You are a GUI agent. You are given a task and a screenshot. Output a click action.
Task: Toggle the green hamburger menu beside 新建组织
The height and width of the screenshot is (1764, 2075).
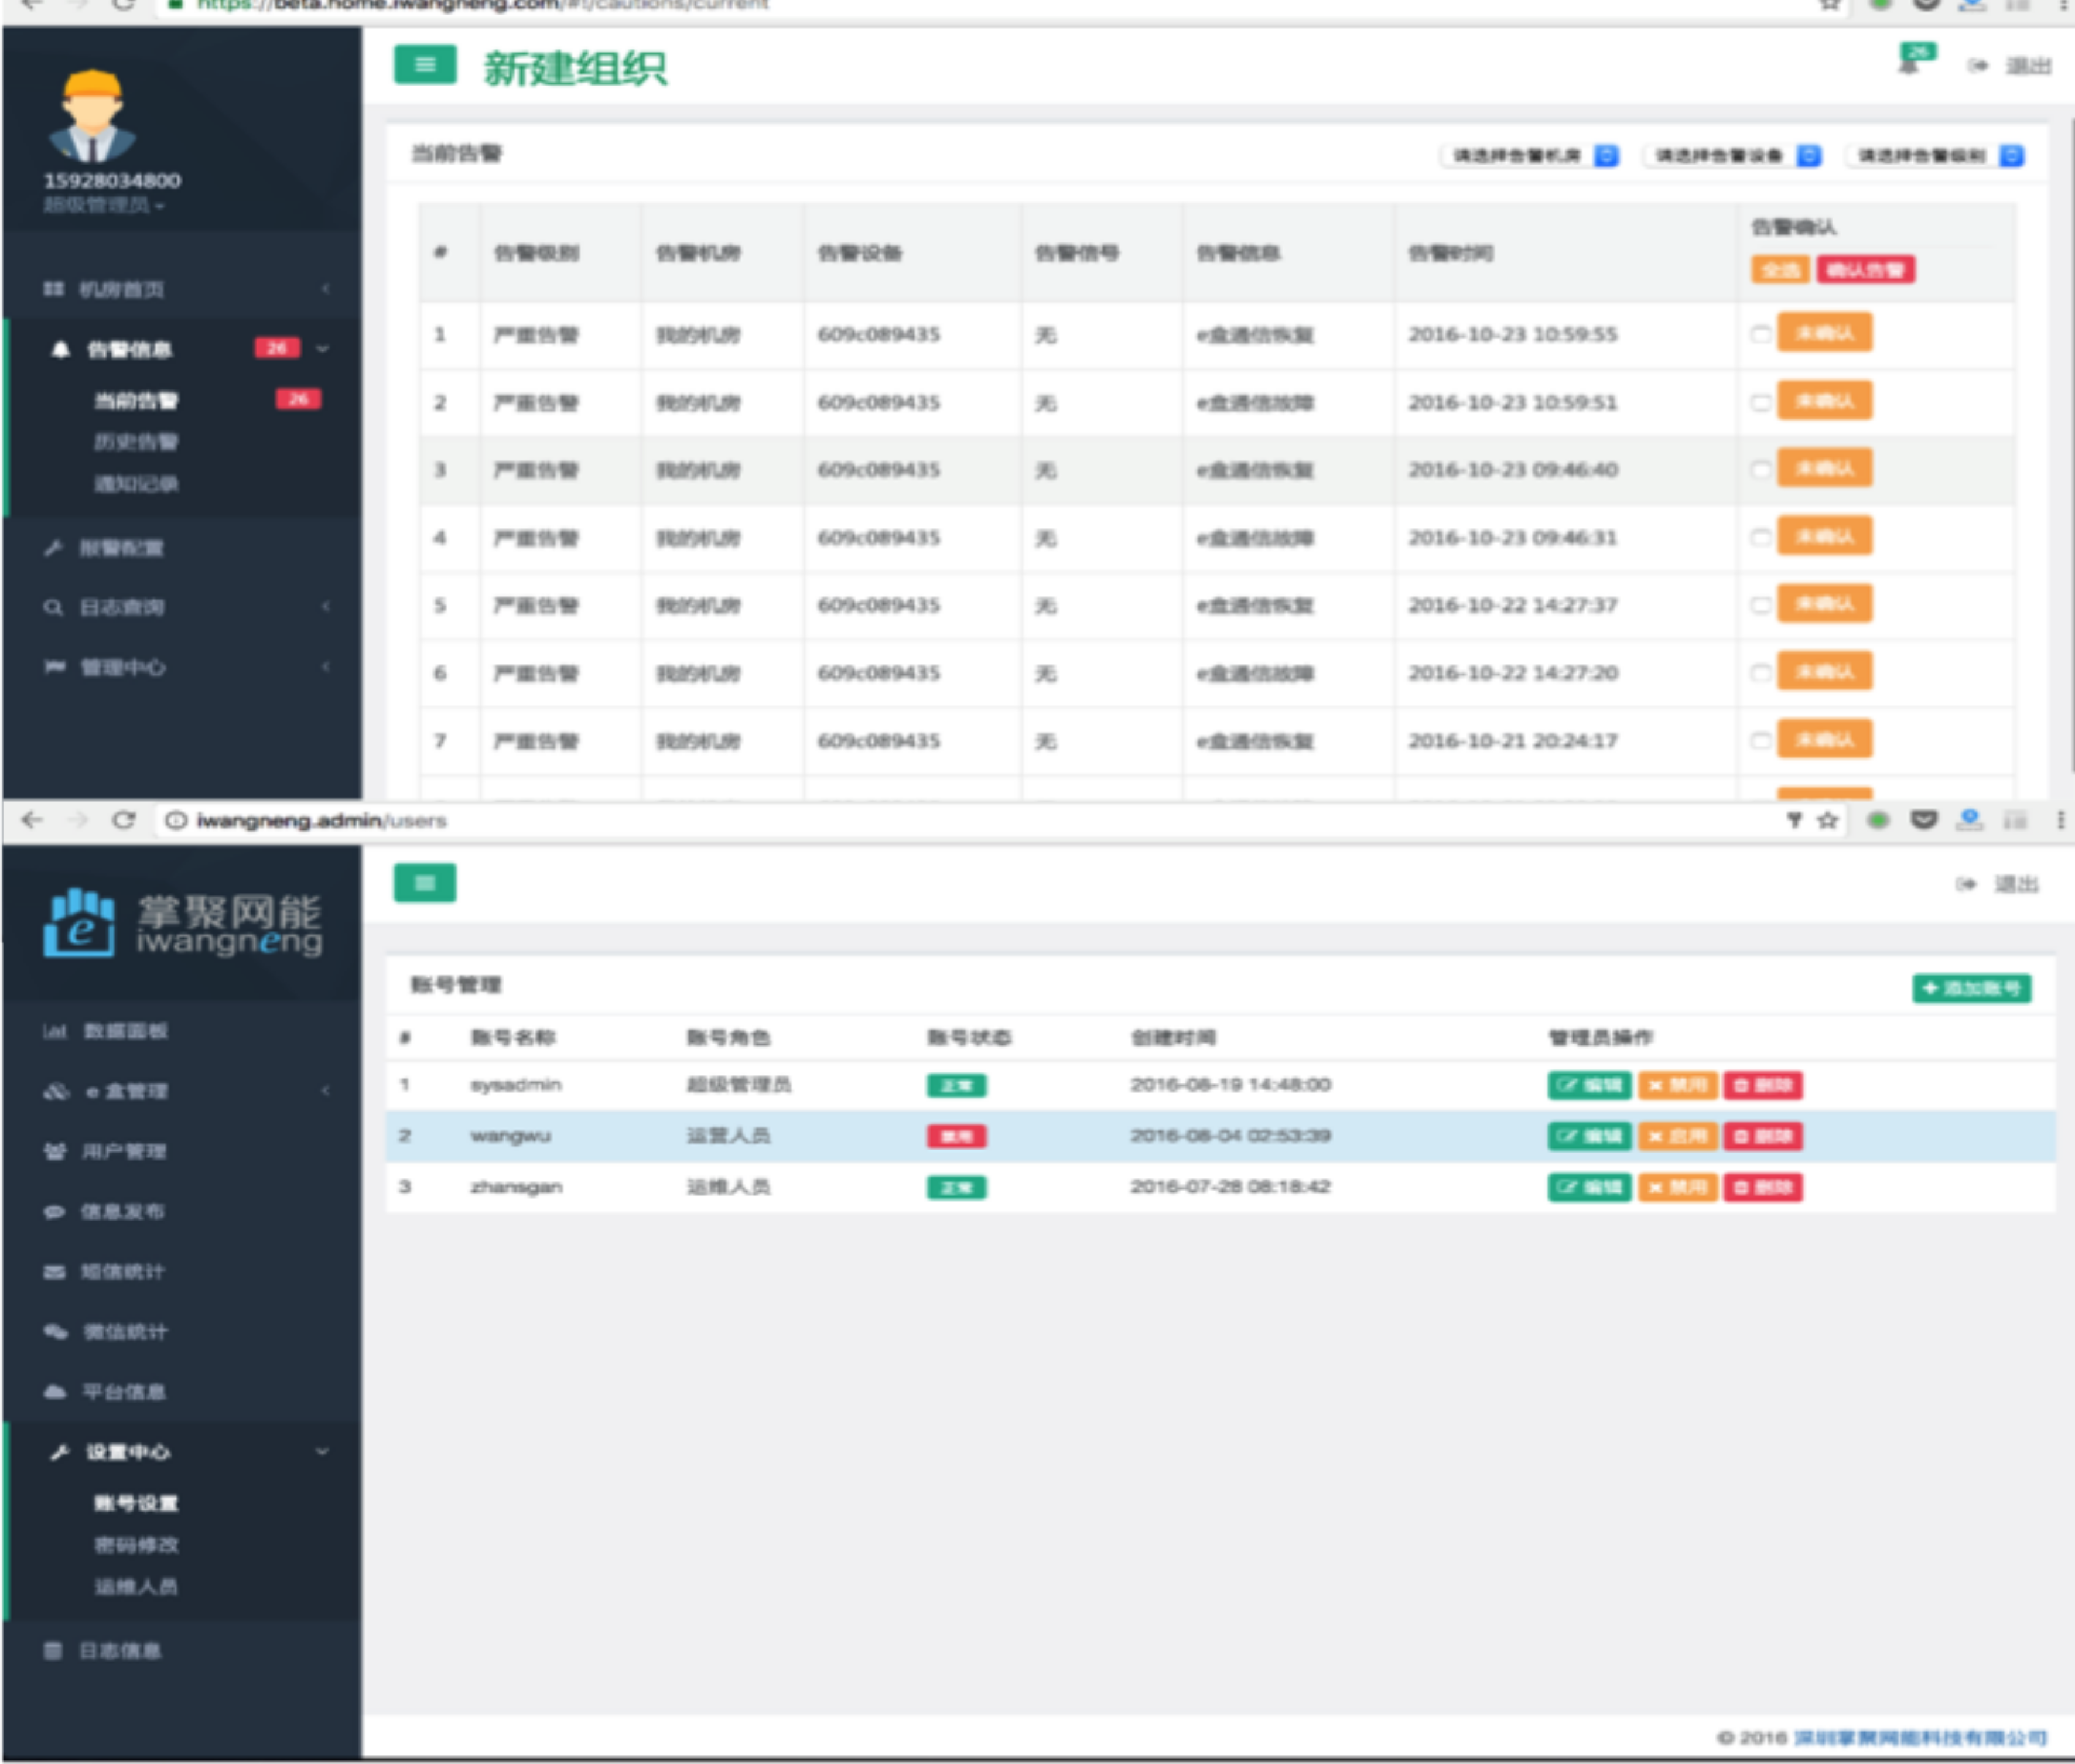tap(424, 66)
